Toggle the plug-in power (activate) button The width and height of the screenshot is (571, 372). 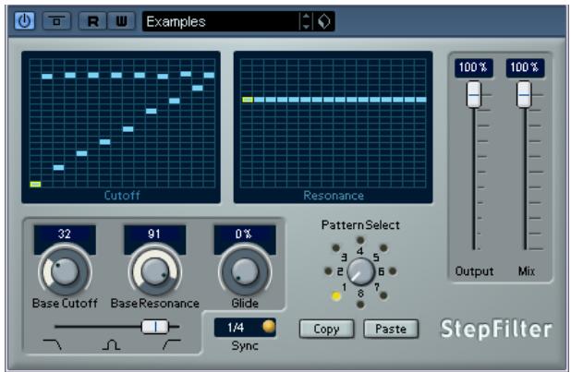click(x=24, y=21)
